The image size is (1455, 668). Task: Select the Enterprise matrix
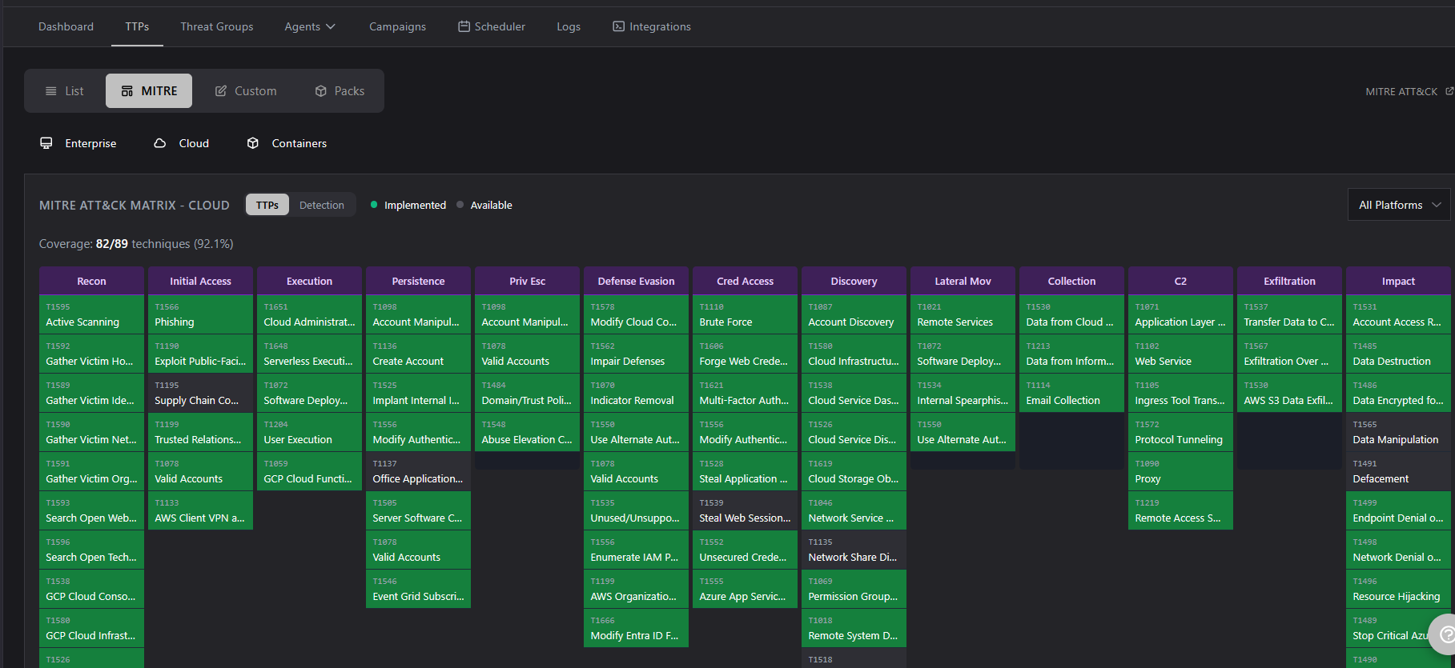[x=78, y=143]
